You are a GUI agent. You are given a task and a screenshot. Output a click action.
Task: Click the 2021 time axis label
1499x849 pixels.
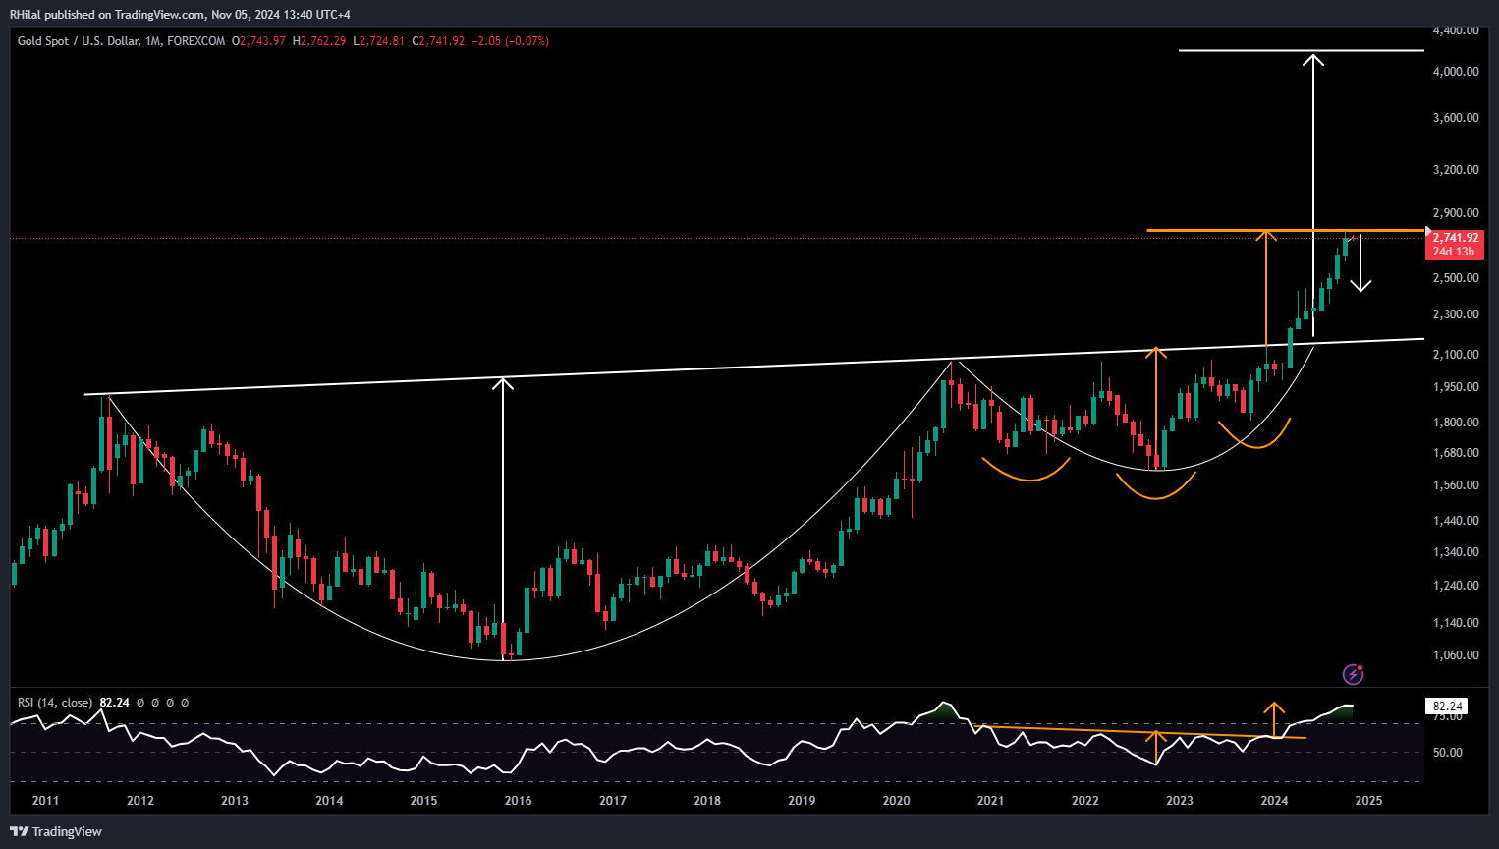click(x=990, y=800)
